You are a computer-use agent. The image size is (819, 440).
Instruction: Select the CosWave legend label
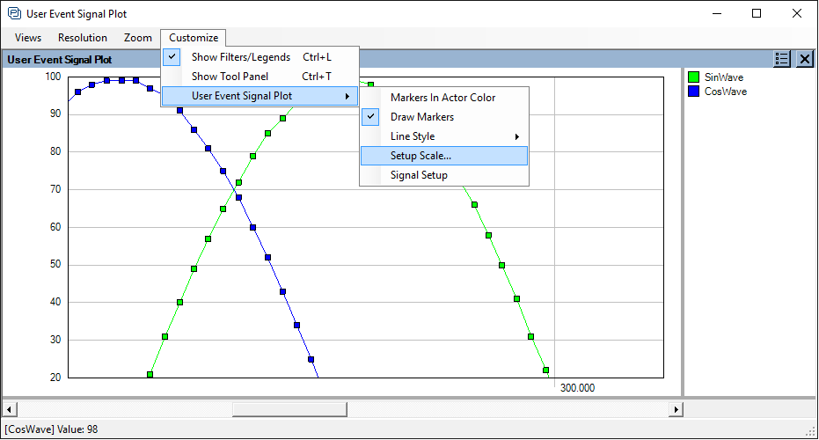point(726,92)
